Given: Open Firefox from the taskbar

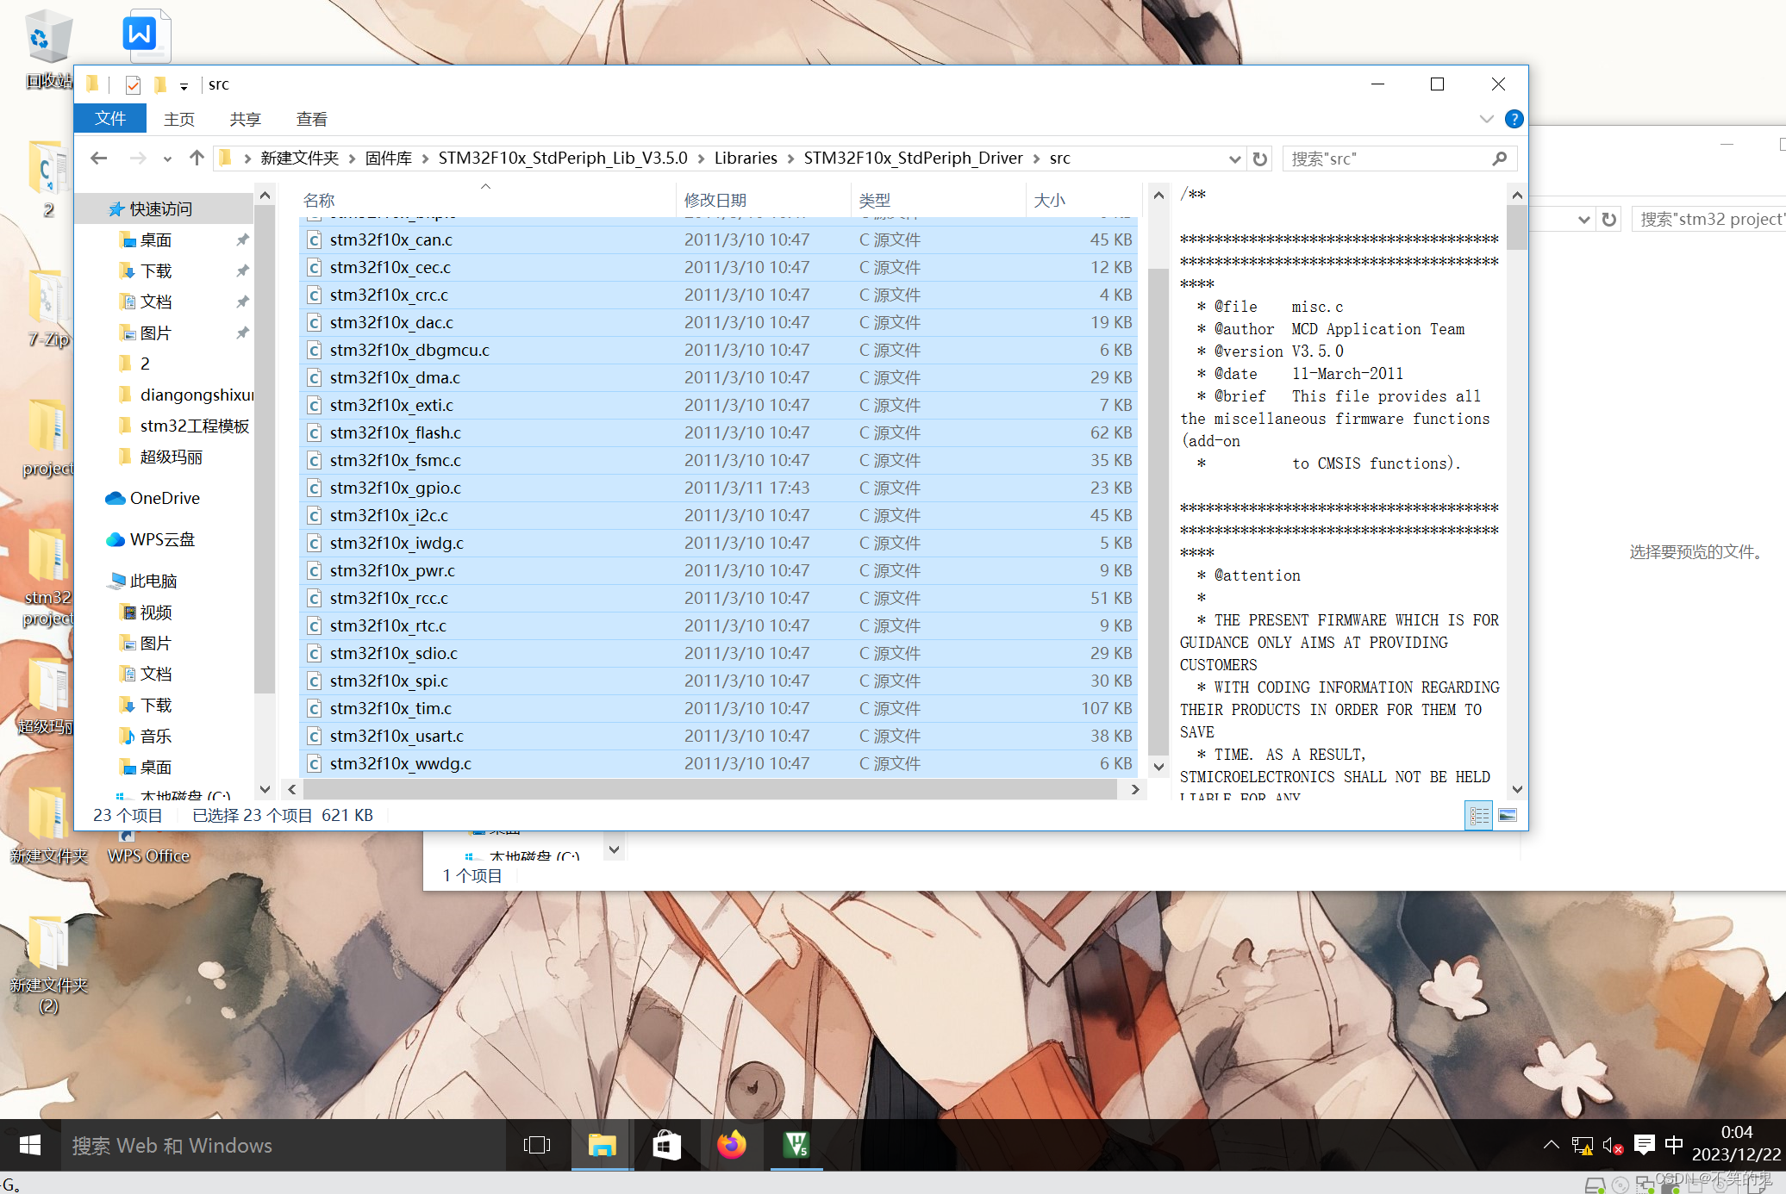Looking at the screenshot, I should click(x=731, y=1145).
